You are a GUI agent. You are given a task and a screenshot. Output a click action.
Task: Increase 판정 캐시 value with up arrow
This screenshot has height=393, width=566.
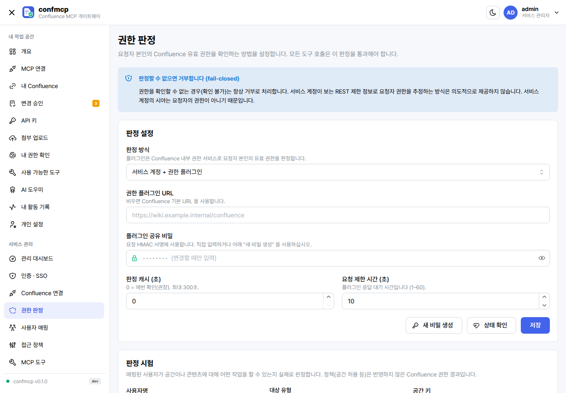(x=329, y=297)
